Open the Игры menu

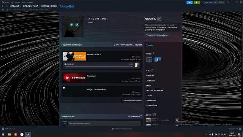[x=24, y=2]
